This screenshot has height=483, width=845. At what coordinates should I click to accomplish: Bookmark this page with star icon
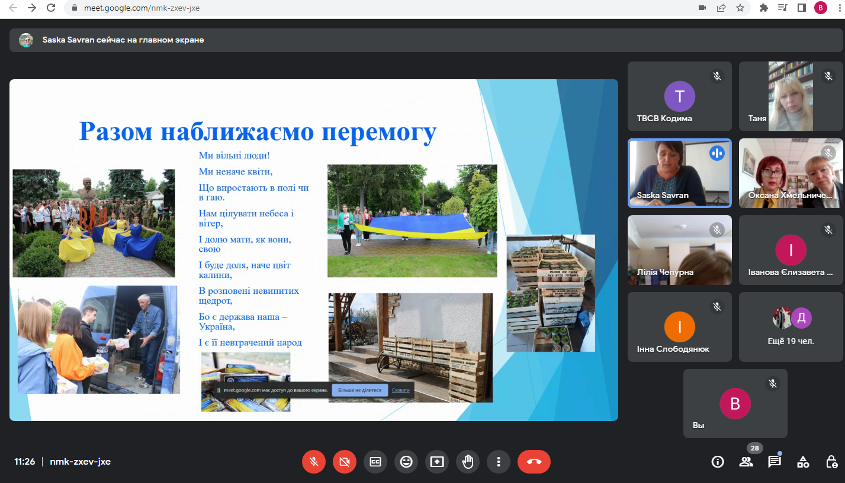pos(740,8)
